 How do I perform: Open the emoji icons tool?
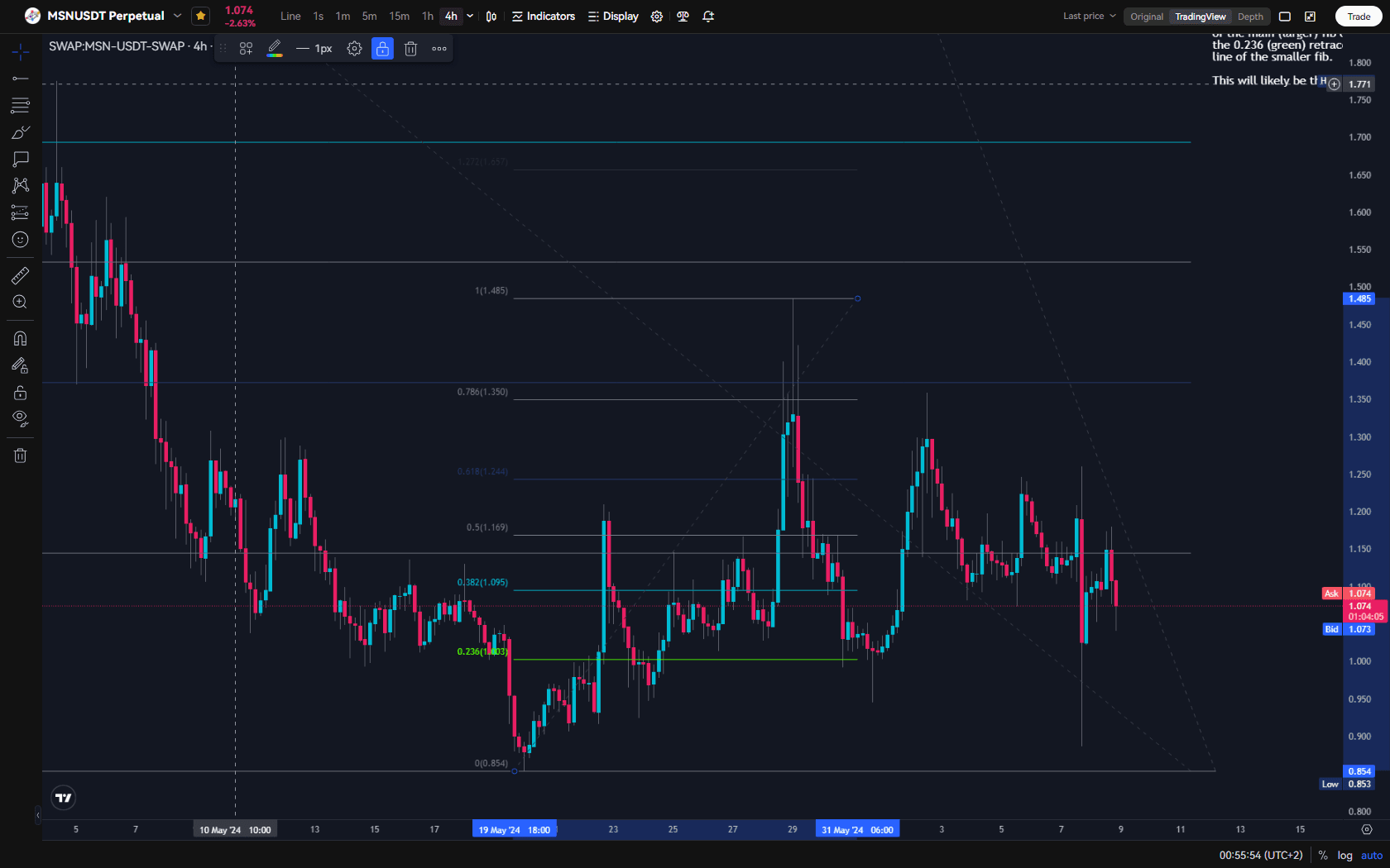click(21, 240)
